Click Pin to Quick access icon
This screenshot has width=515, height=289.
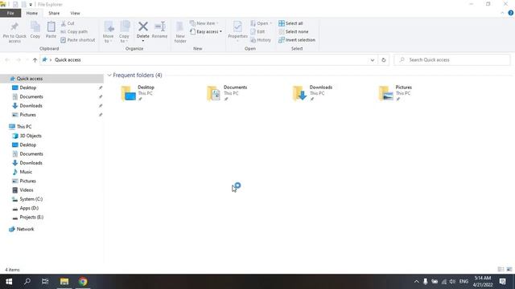coord(14,26)
